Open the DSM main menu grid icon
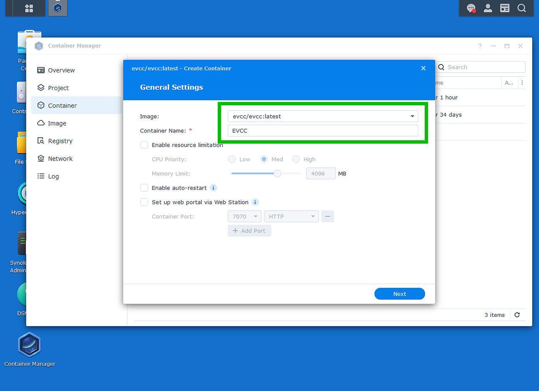 (29, 8)
